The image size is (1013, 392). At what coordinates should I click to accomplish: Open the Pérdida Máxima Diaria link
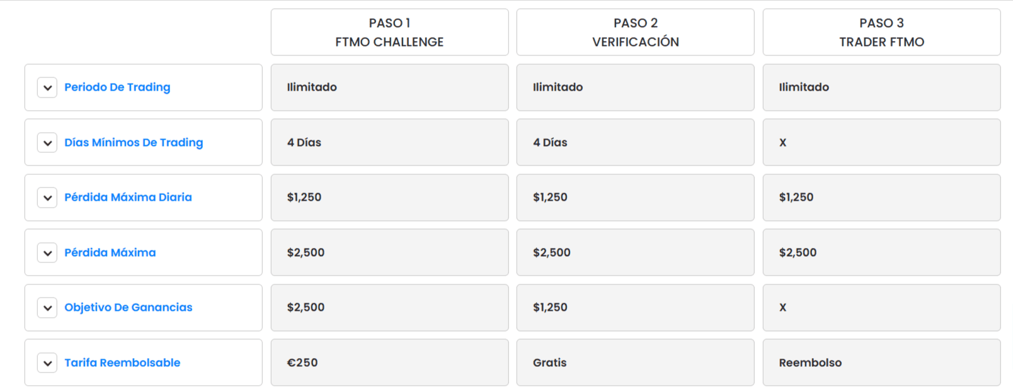tap(129, 198)
